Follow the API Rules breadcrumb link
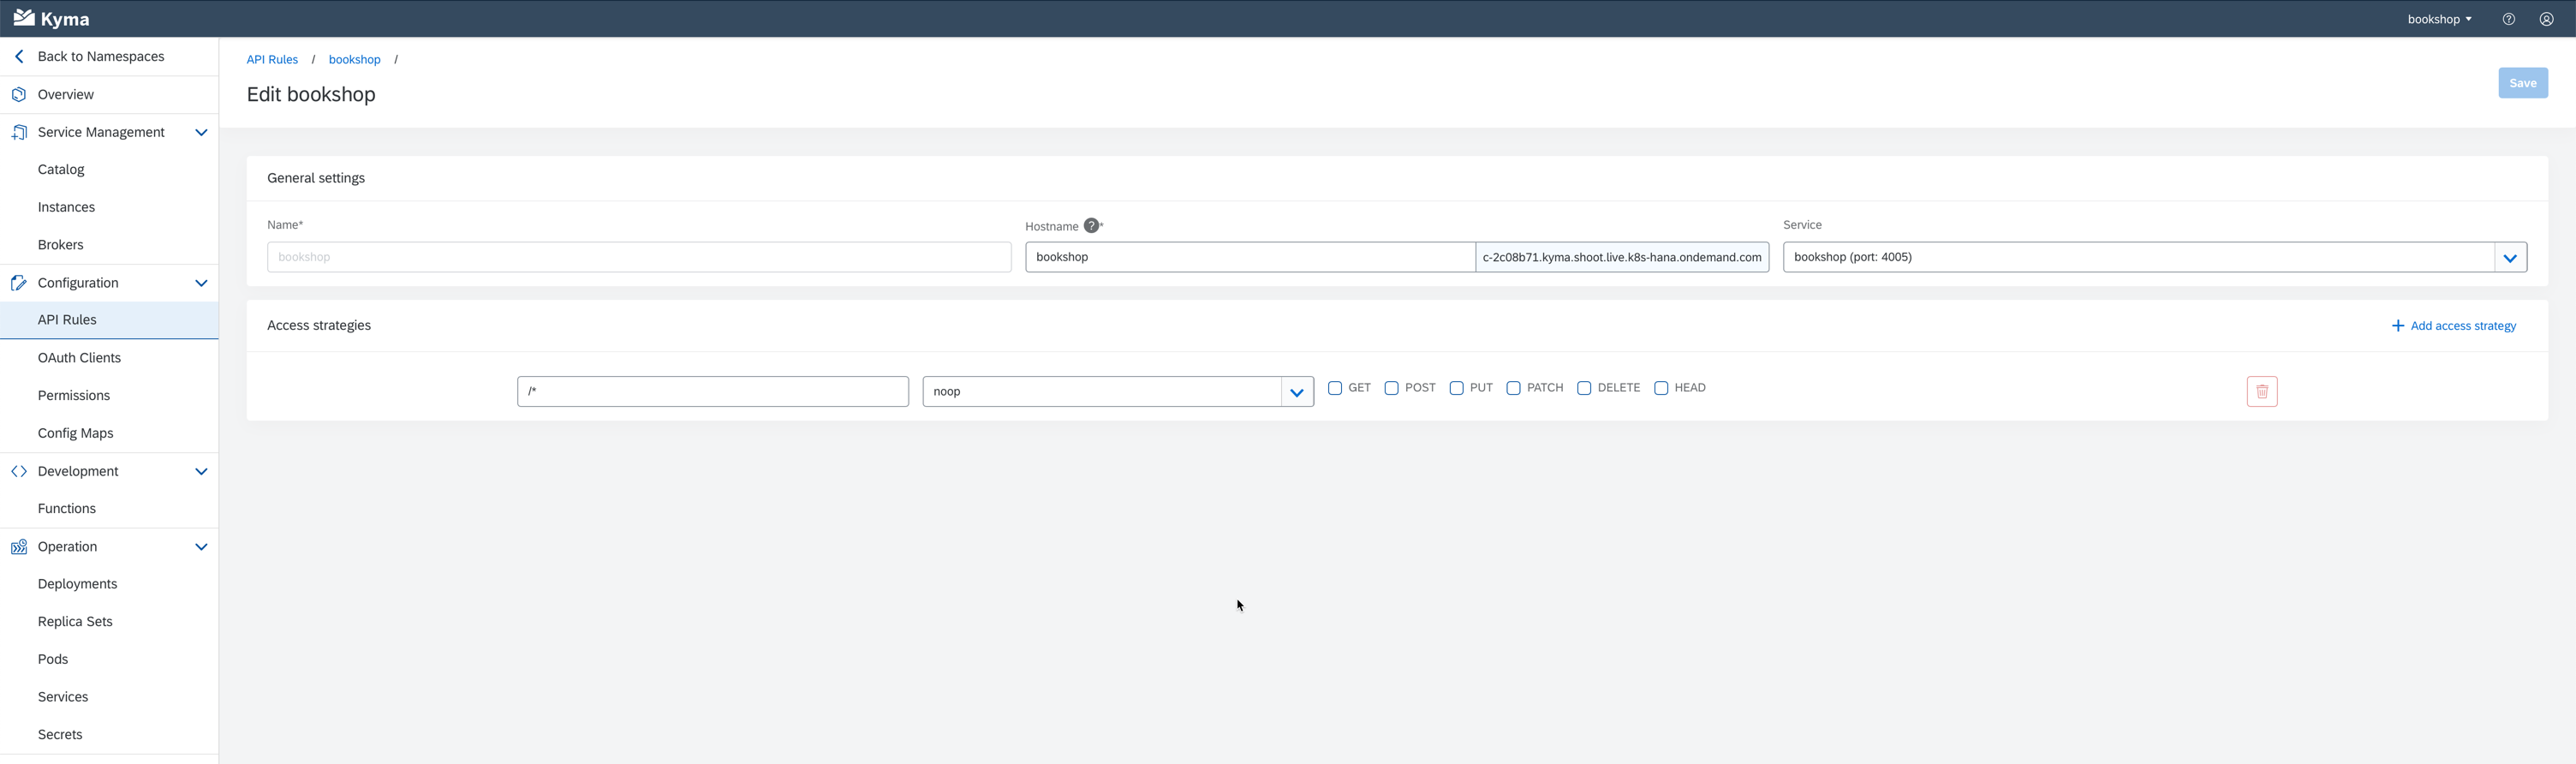 pos(272,60)
